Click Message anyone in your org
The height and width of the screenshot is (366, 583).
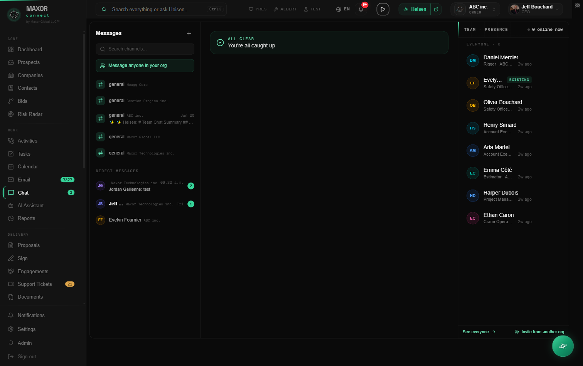pyautogui.click(x=145, y=65)
